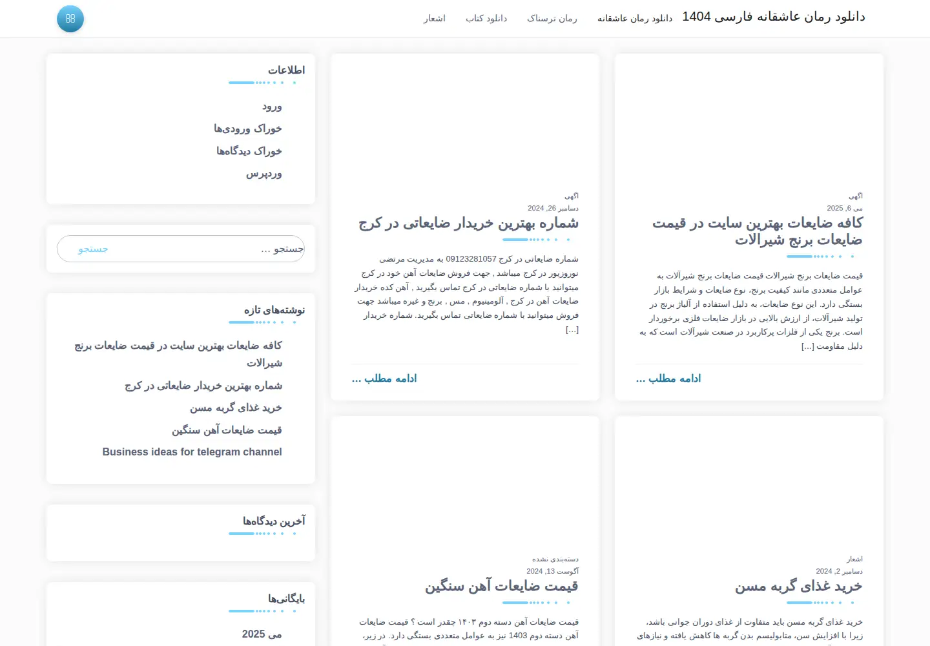The image size is (930, 646).
Task: Open recent post خرید غذای گربه مسن in sidebar
Action: pyautogui.click(x=236, y=408)
